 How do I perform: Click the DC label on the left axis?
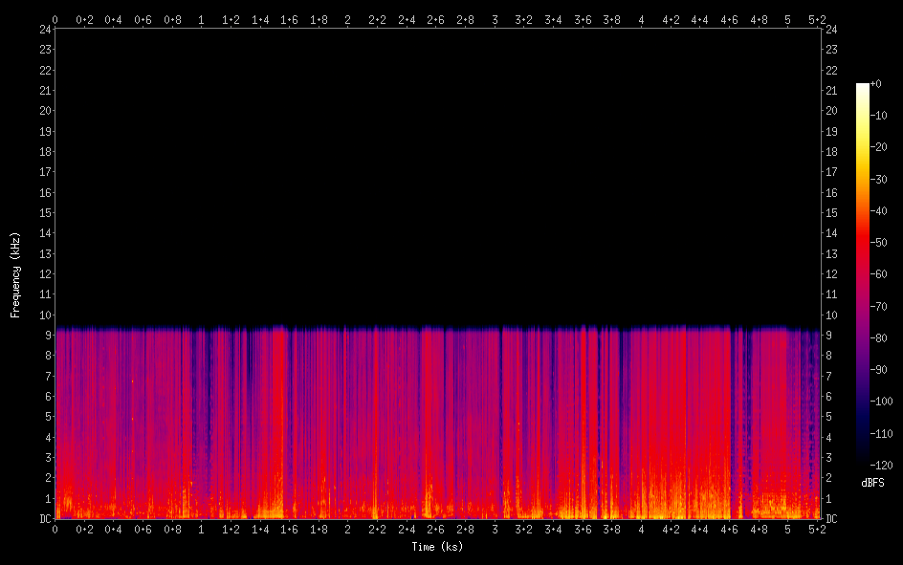coord(44,519)
